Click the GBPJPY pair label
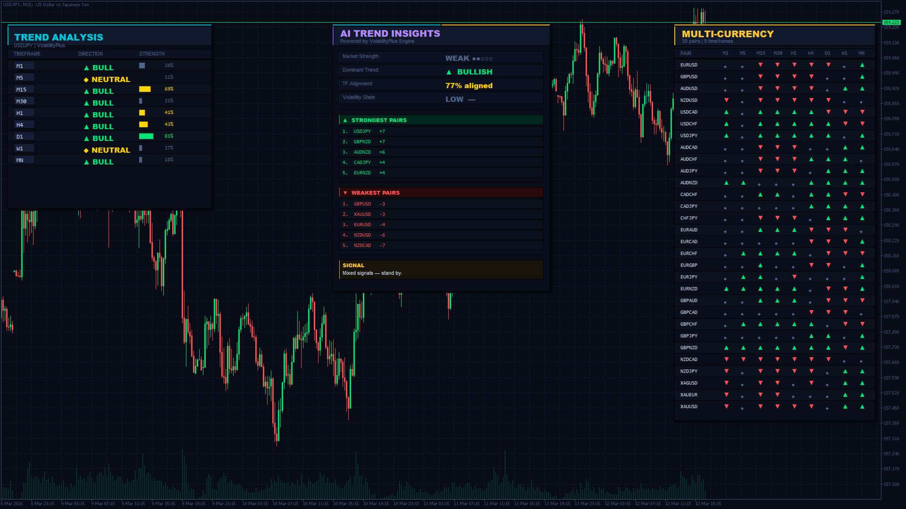 point(688,336)
